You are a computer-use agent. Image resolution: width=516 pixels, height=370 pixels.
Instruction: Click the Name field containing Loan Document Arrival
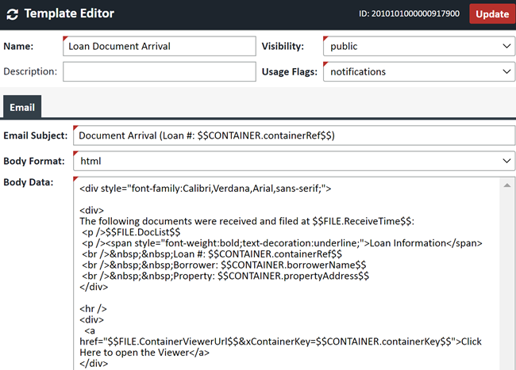click(x=159, y=47)
